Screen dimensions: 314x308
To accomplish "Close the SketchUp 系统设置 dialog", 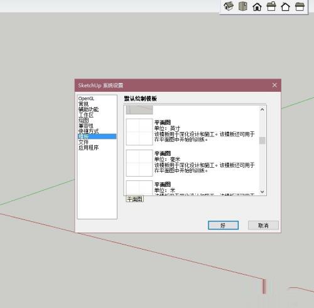I will [x=274, y=85].
